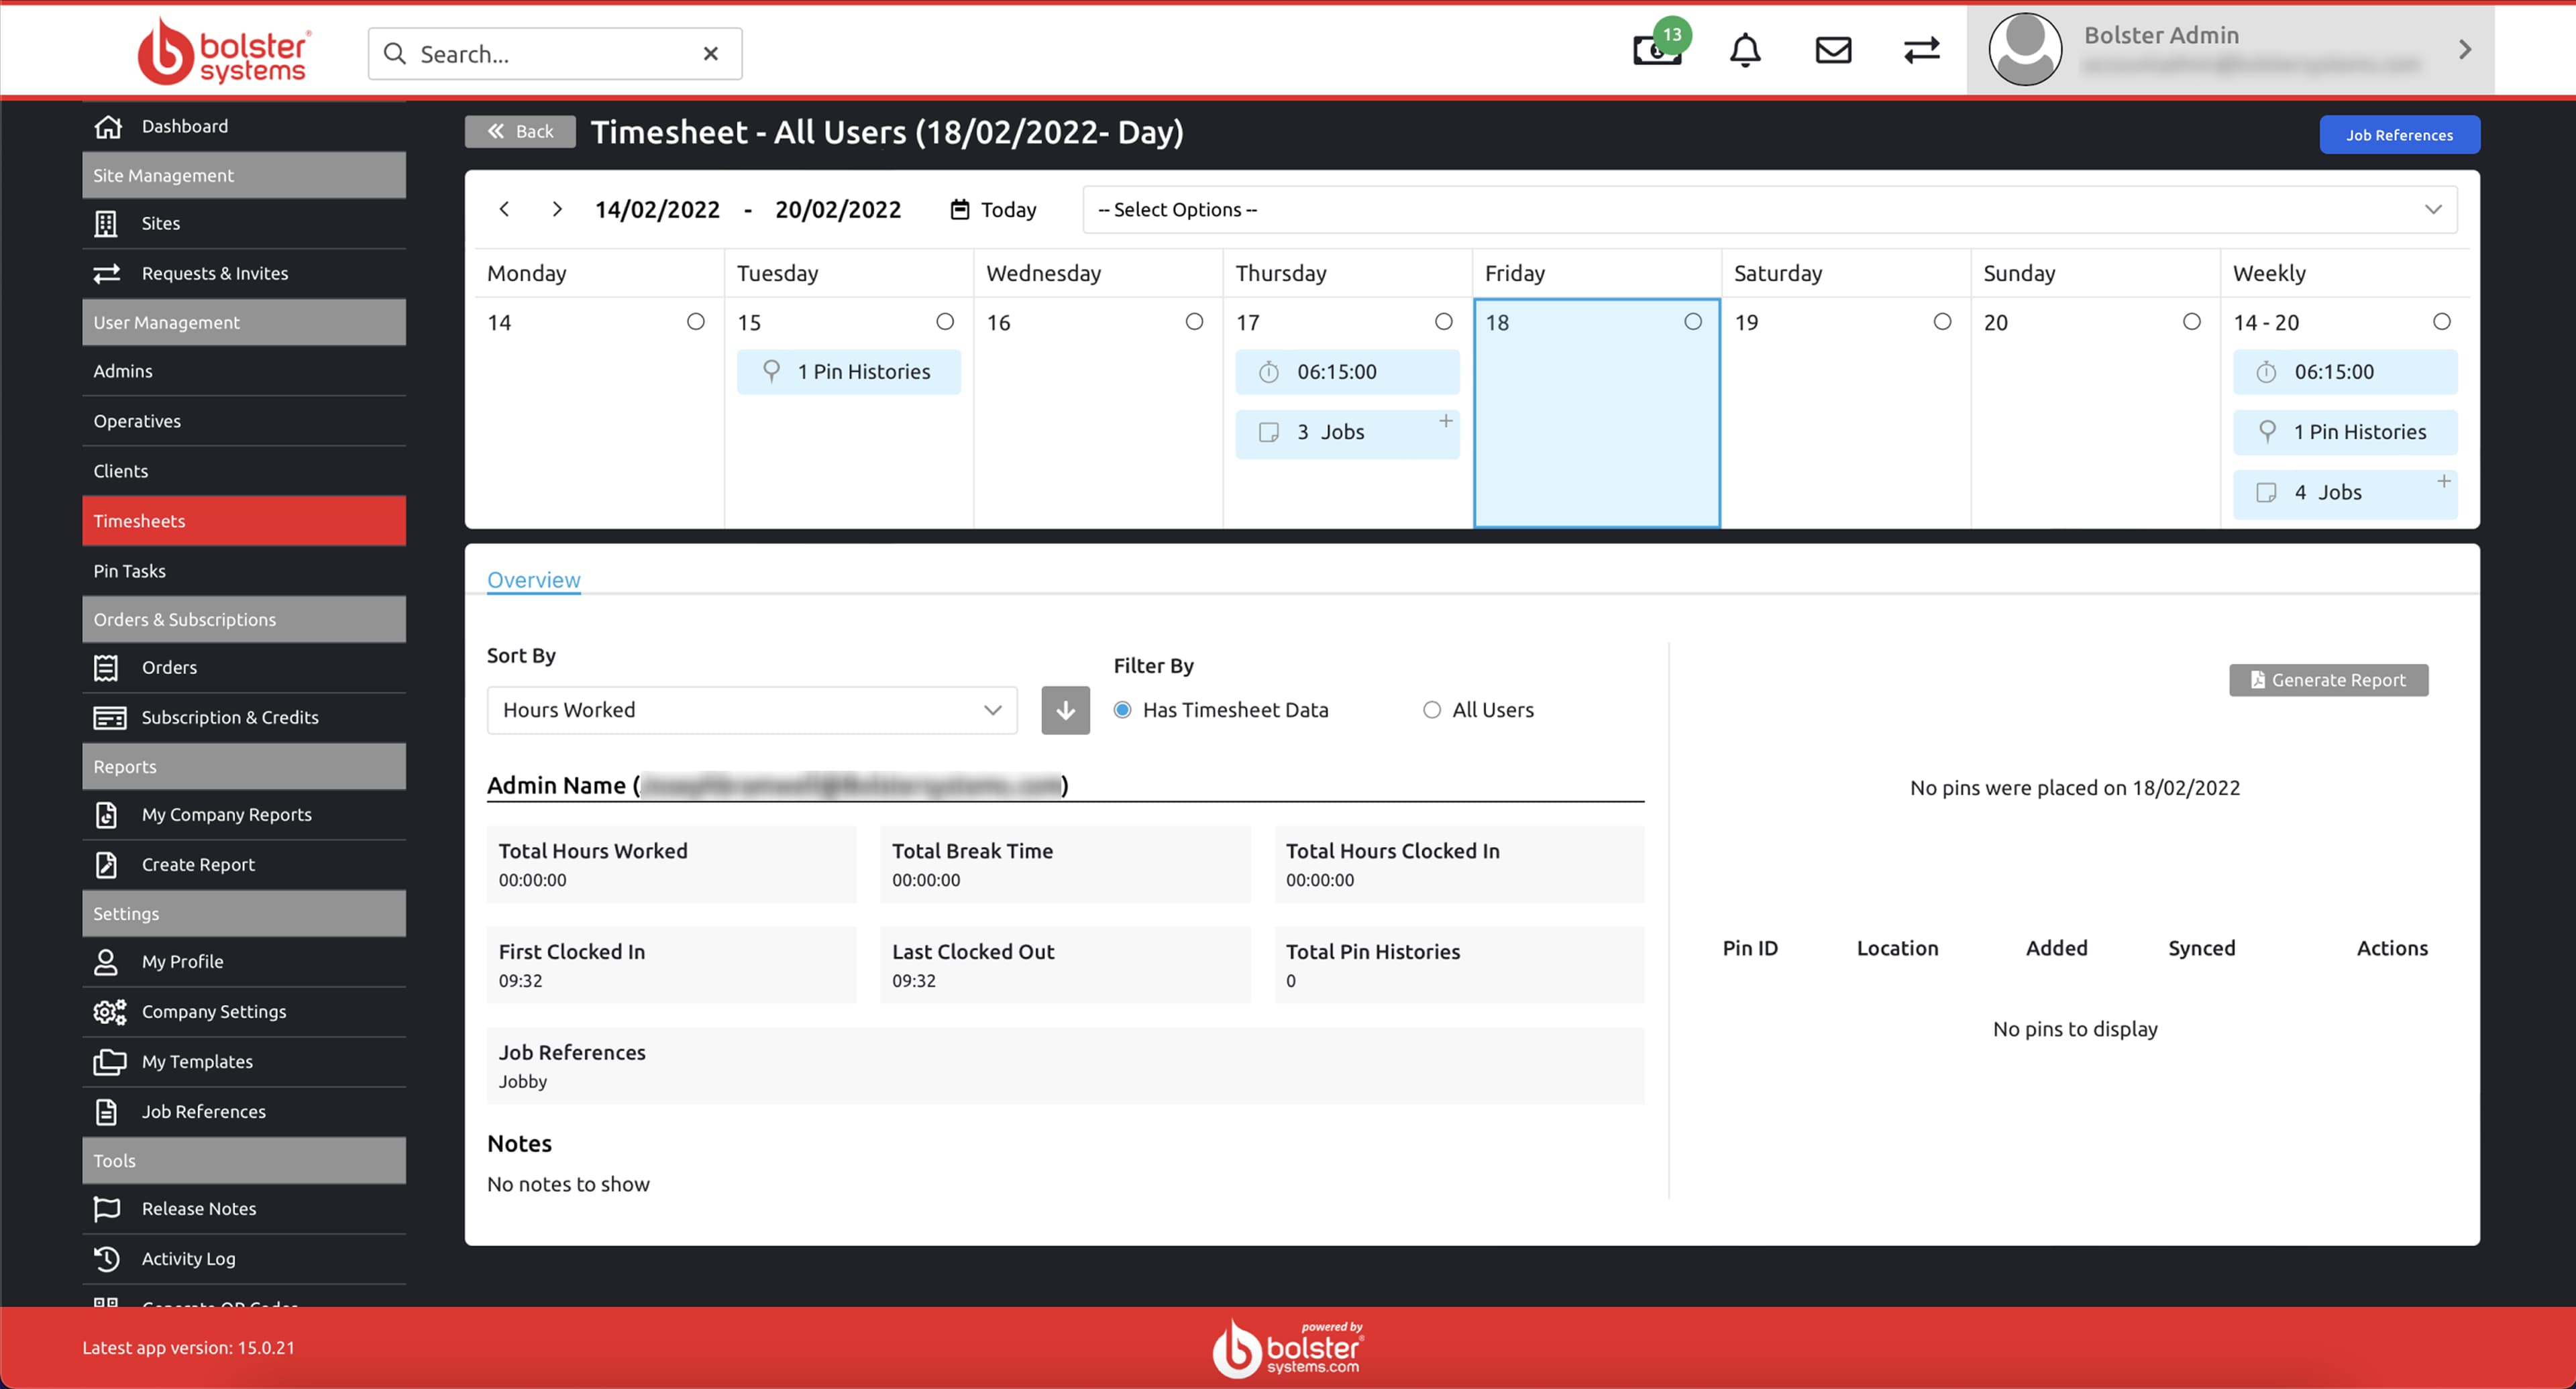
Task: Select the Sunday 20 radio button
Action: [x=2191, y=321]
